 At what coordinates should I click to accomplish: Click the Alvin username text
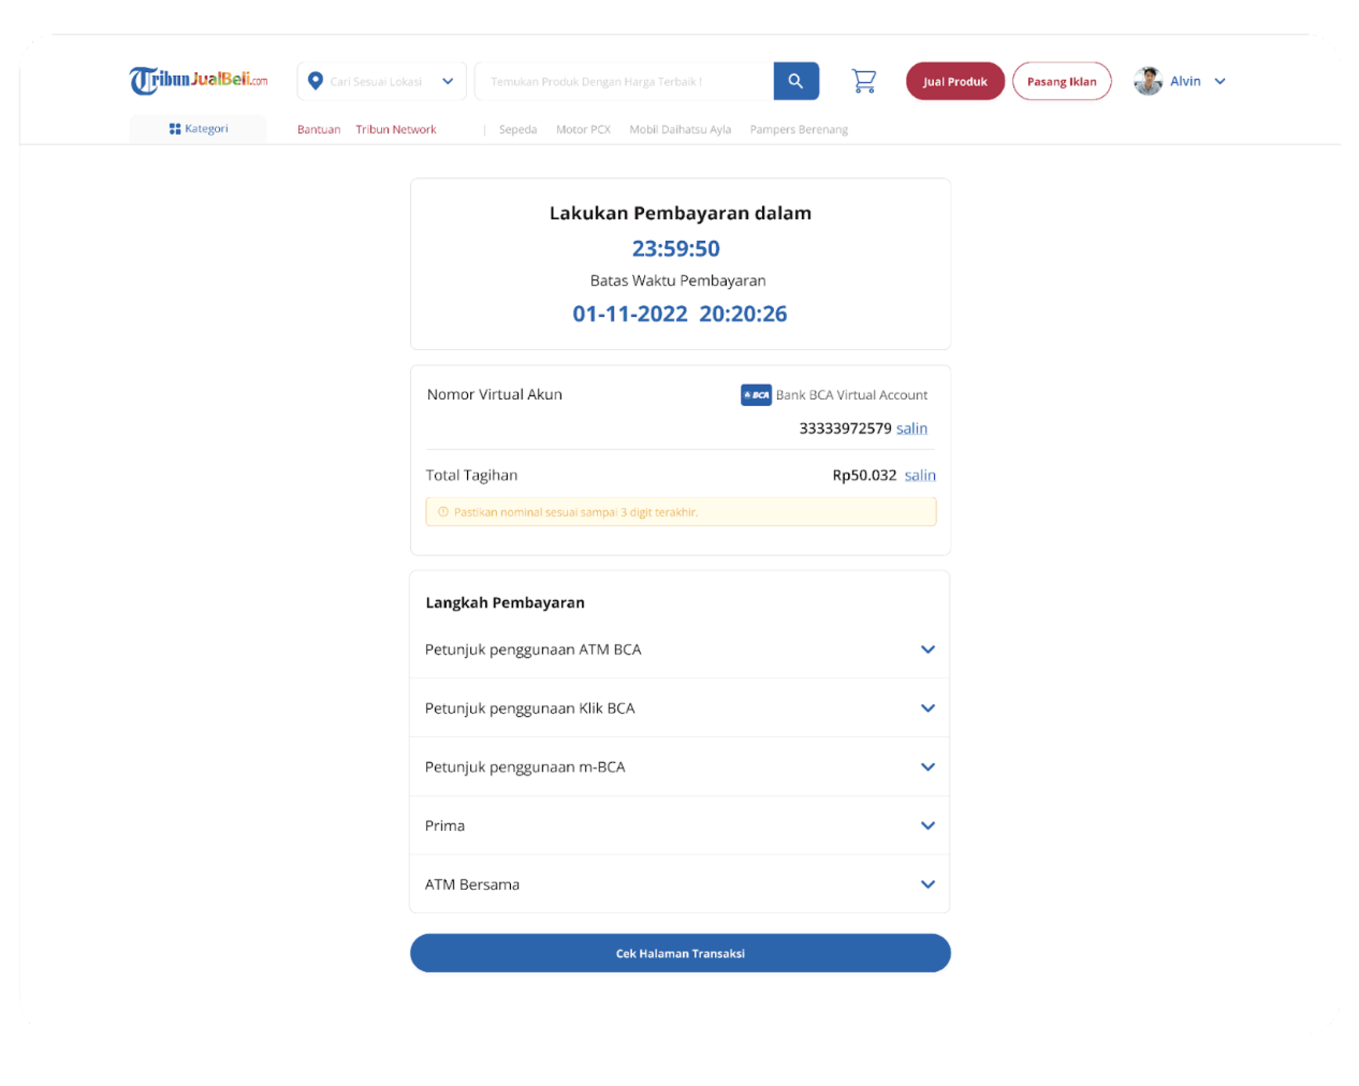1185,81
